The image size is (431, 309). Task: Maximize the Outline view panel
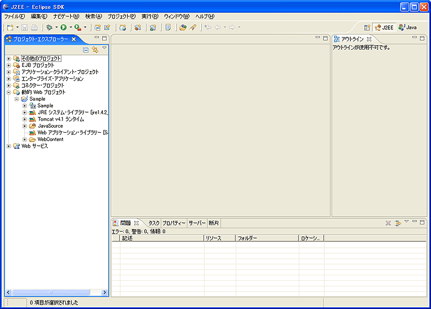[422, 38]
